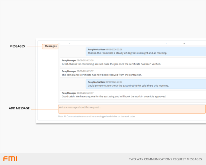Click the Messages section label
This screenshot has height=165, width=206.
(x=51, y=46)
